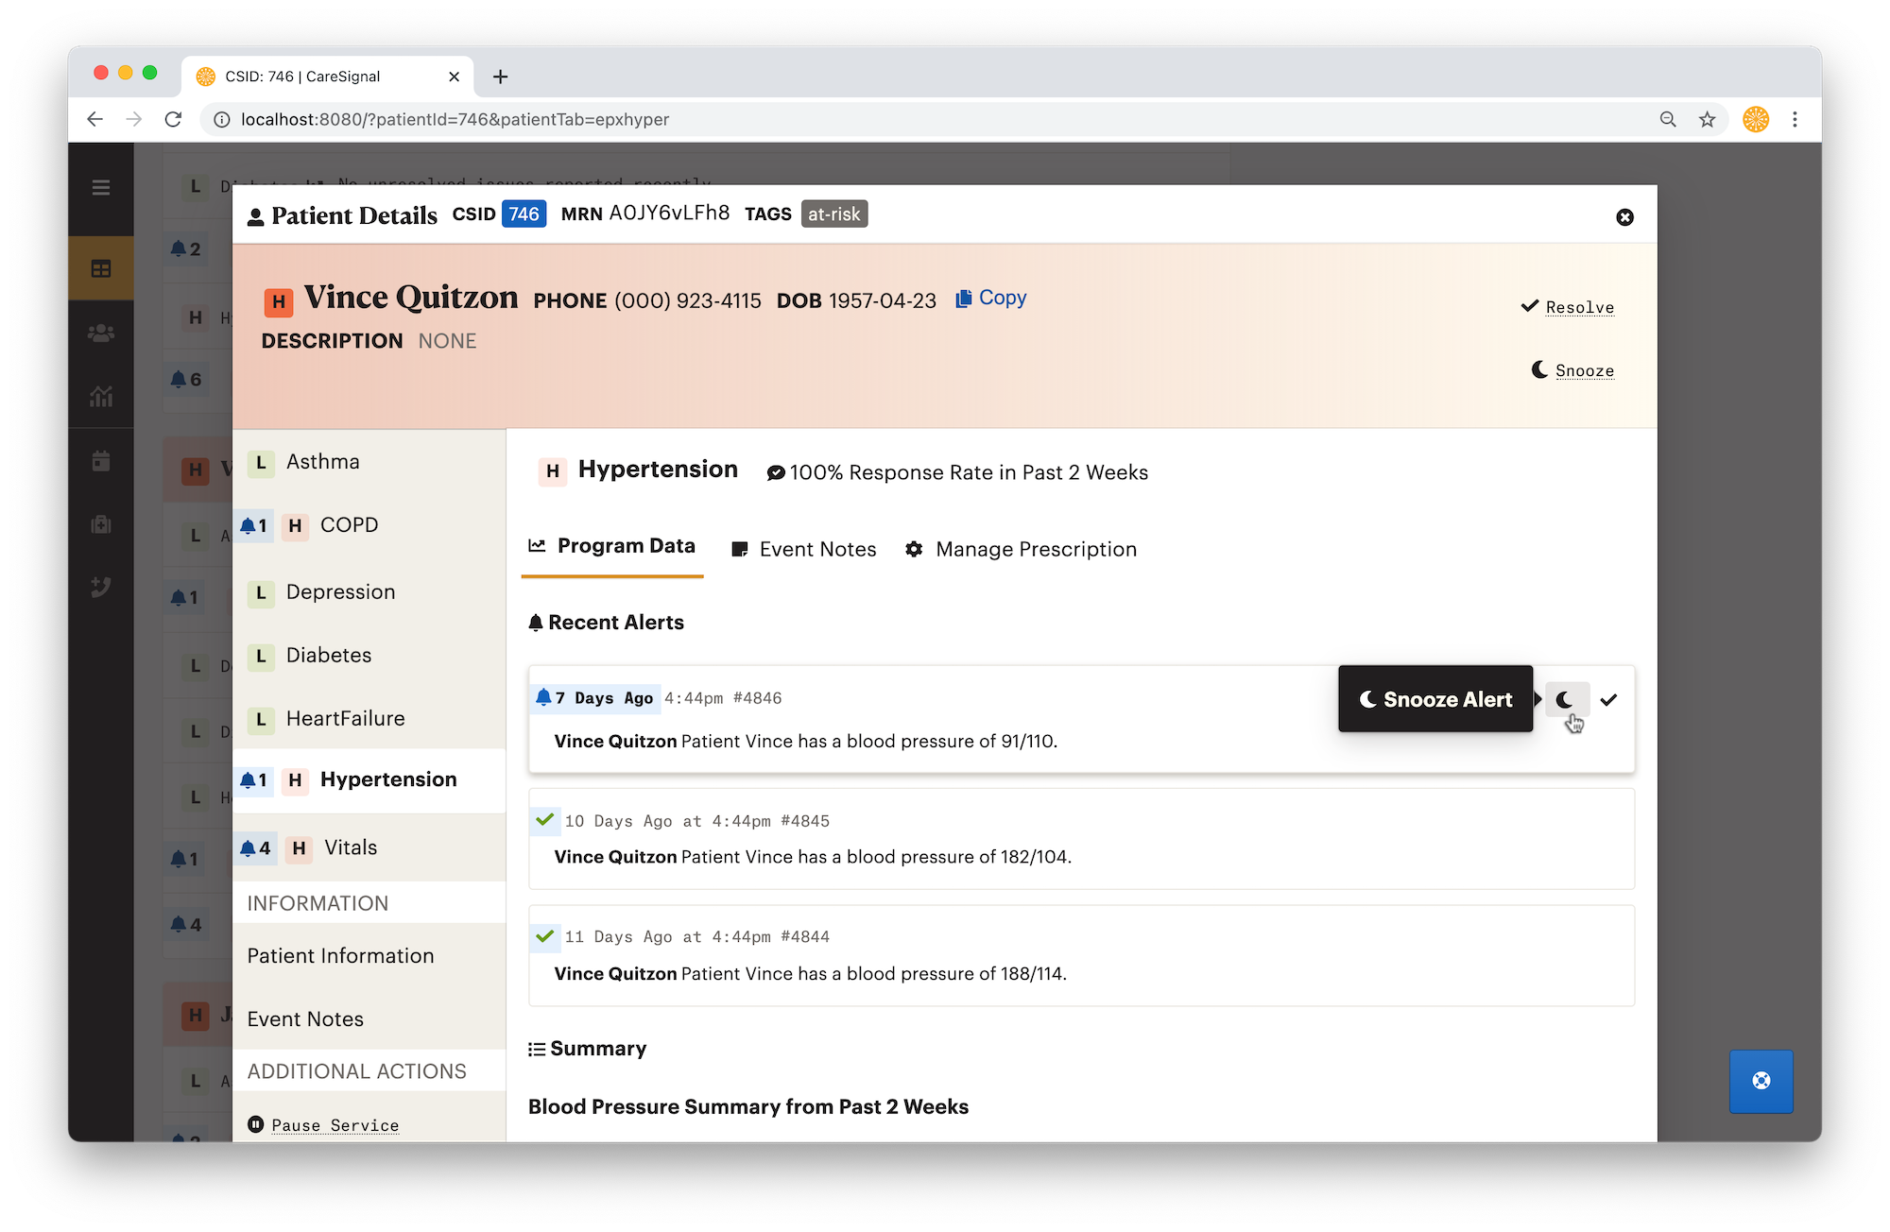Click the 7 Days Ago alert badge
The width and height of the screenshot is (1890, 1232).
pyautogui.click(x=594, y=698)
